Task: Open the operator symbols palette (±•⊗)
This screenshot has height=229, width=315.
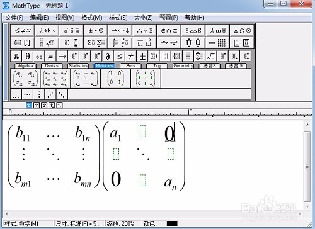Action: [x=96, y=31]
